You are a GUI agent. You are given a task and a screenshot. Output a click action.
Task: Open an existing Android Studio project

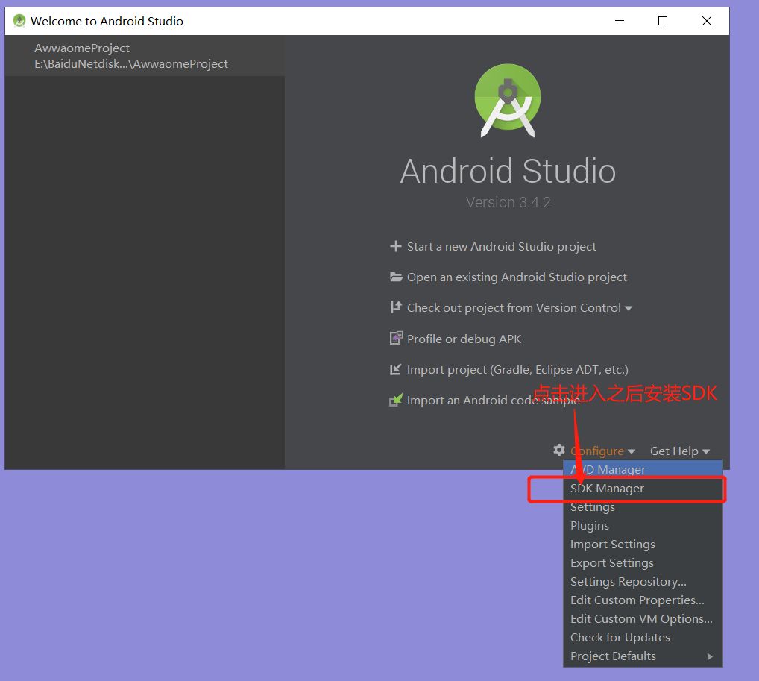[517, 277]
